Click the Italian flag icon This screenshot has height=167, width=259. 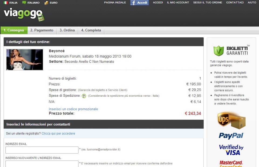pyautogui.click(x=6, y=3)
